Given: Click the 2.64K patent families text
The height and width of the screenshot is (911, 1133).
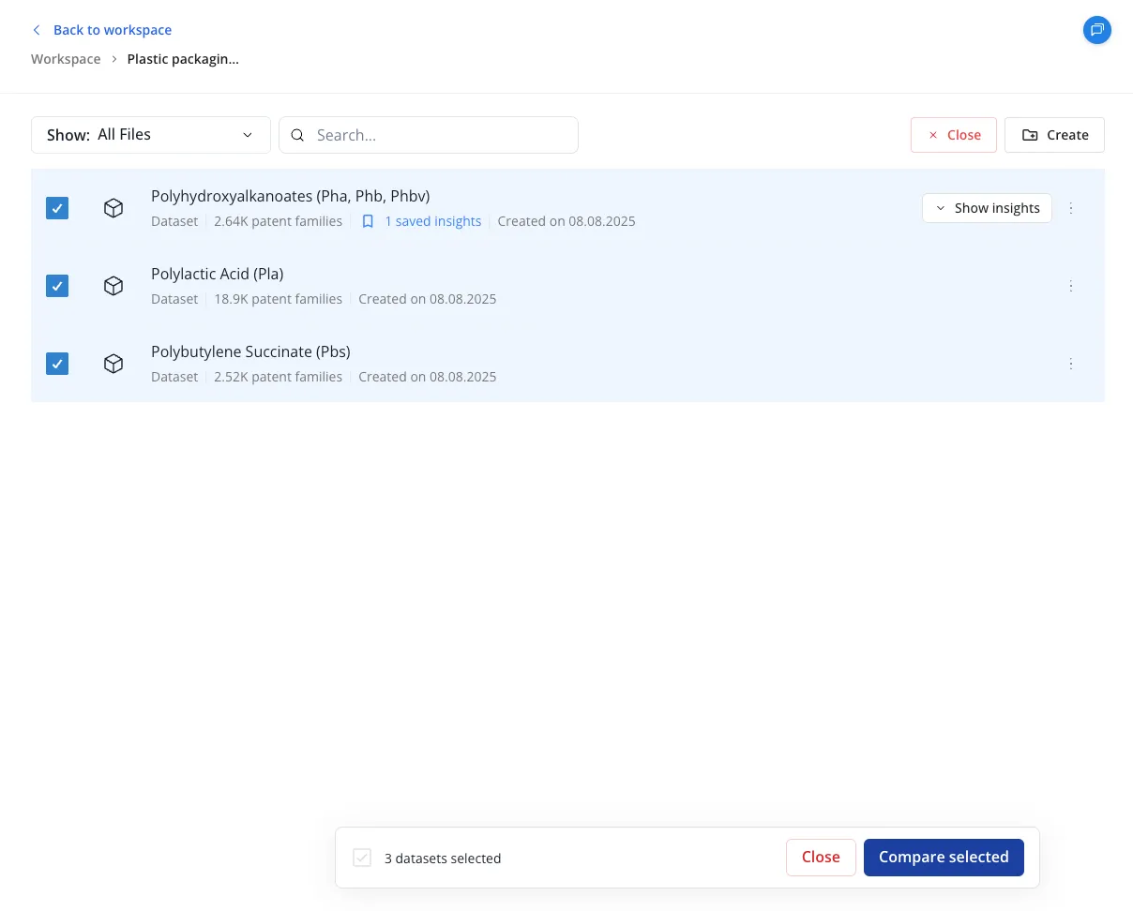Looking at the screenshot, I should point(278,221).
